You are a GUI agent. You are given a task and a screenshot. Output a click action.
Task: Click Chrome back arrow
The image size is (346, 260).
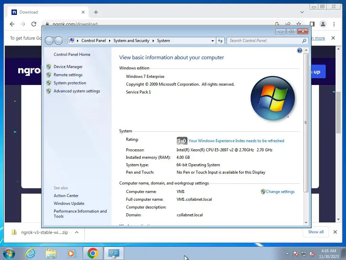point(12,24)
